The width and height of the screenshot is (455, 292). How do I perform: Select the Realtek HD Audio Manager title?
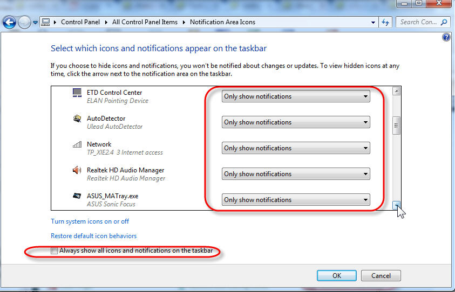[x=125, y=170]
